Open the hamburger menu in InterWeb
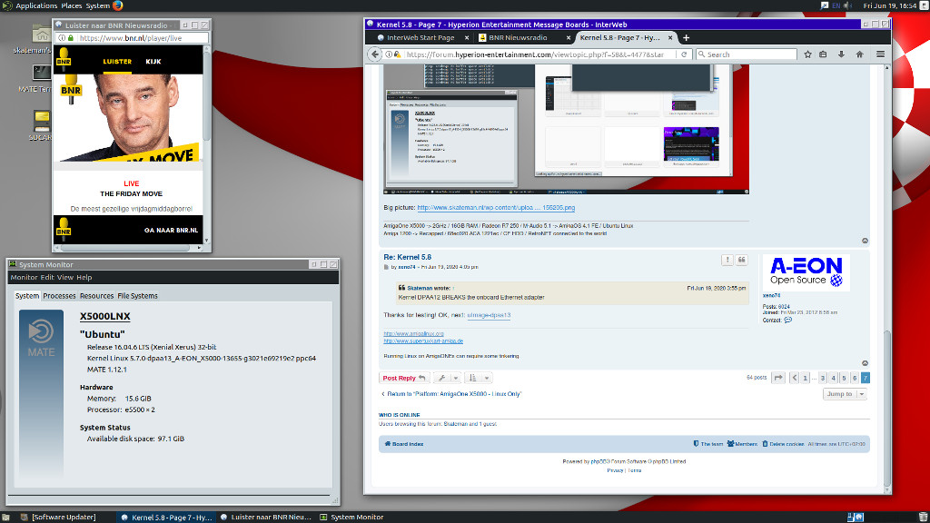930x523 pixels. (880, 54)
